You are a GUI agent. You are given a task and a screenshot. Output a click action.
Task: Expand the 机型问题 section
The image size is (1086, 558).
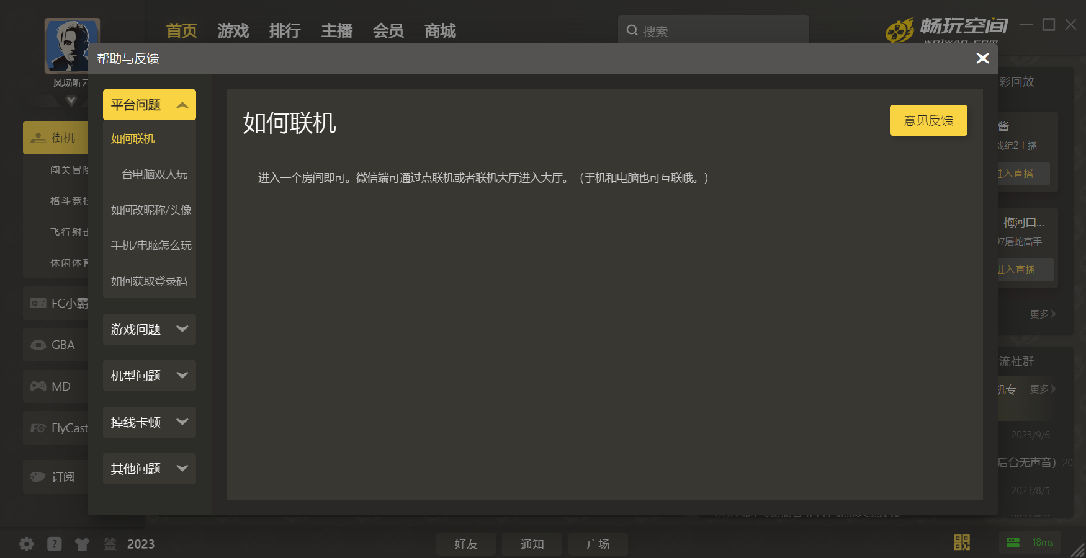[x=150, y=376]
